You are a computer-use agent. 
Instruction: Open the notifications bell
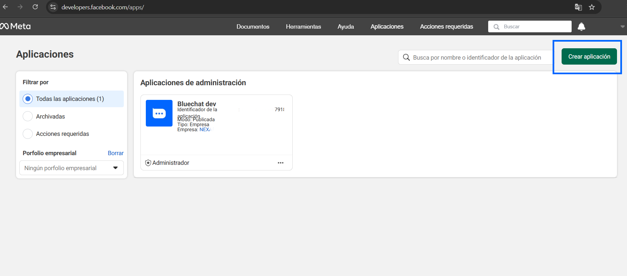point(581,27)
